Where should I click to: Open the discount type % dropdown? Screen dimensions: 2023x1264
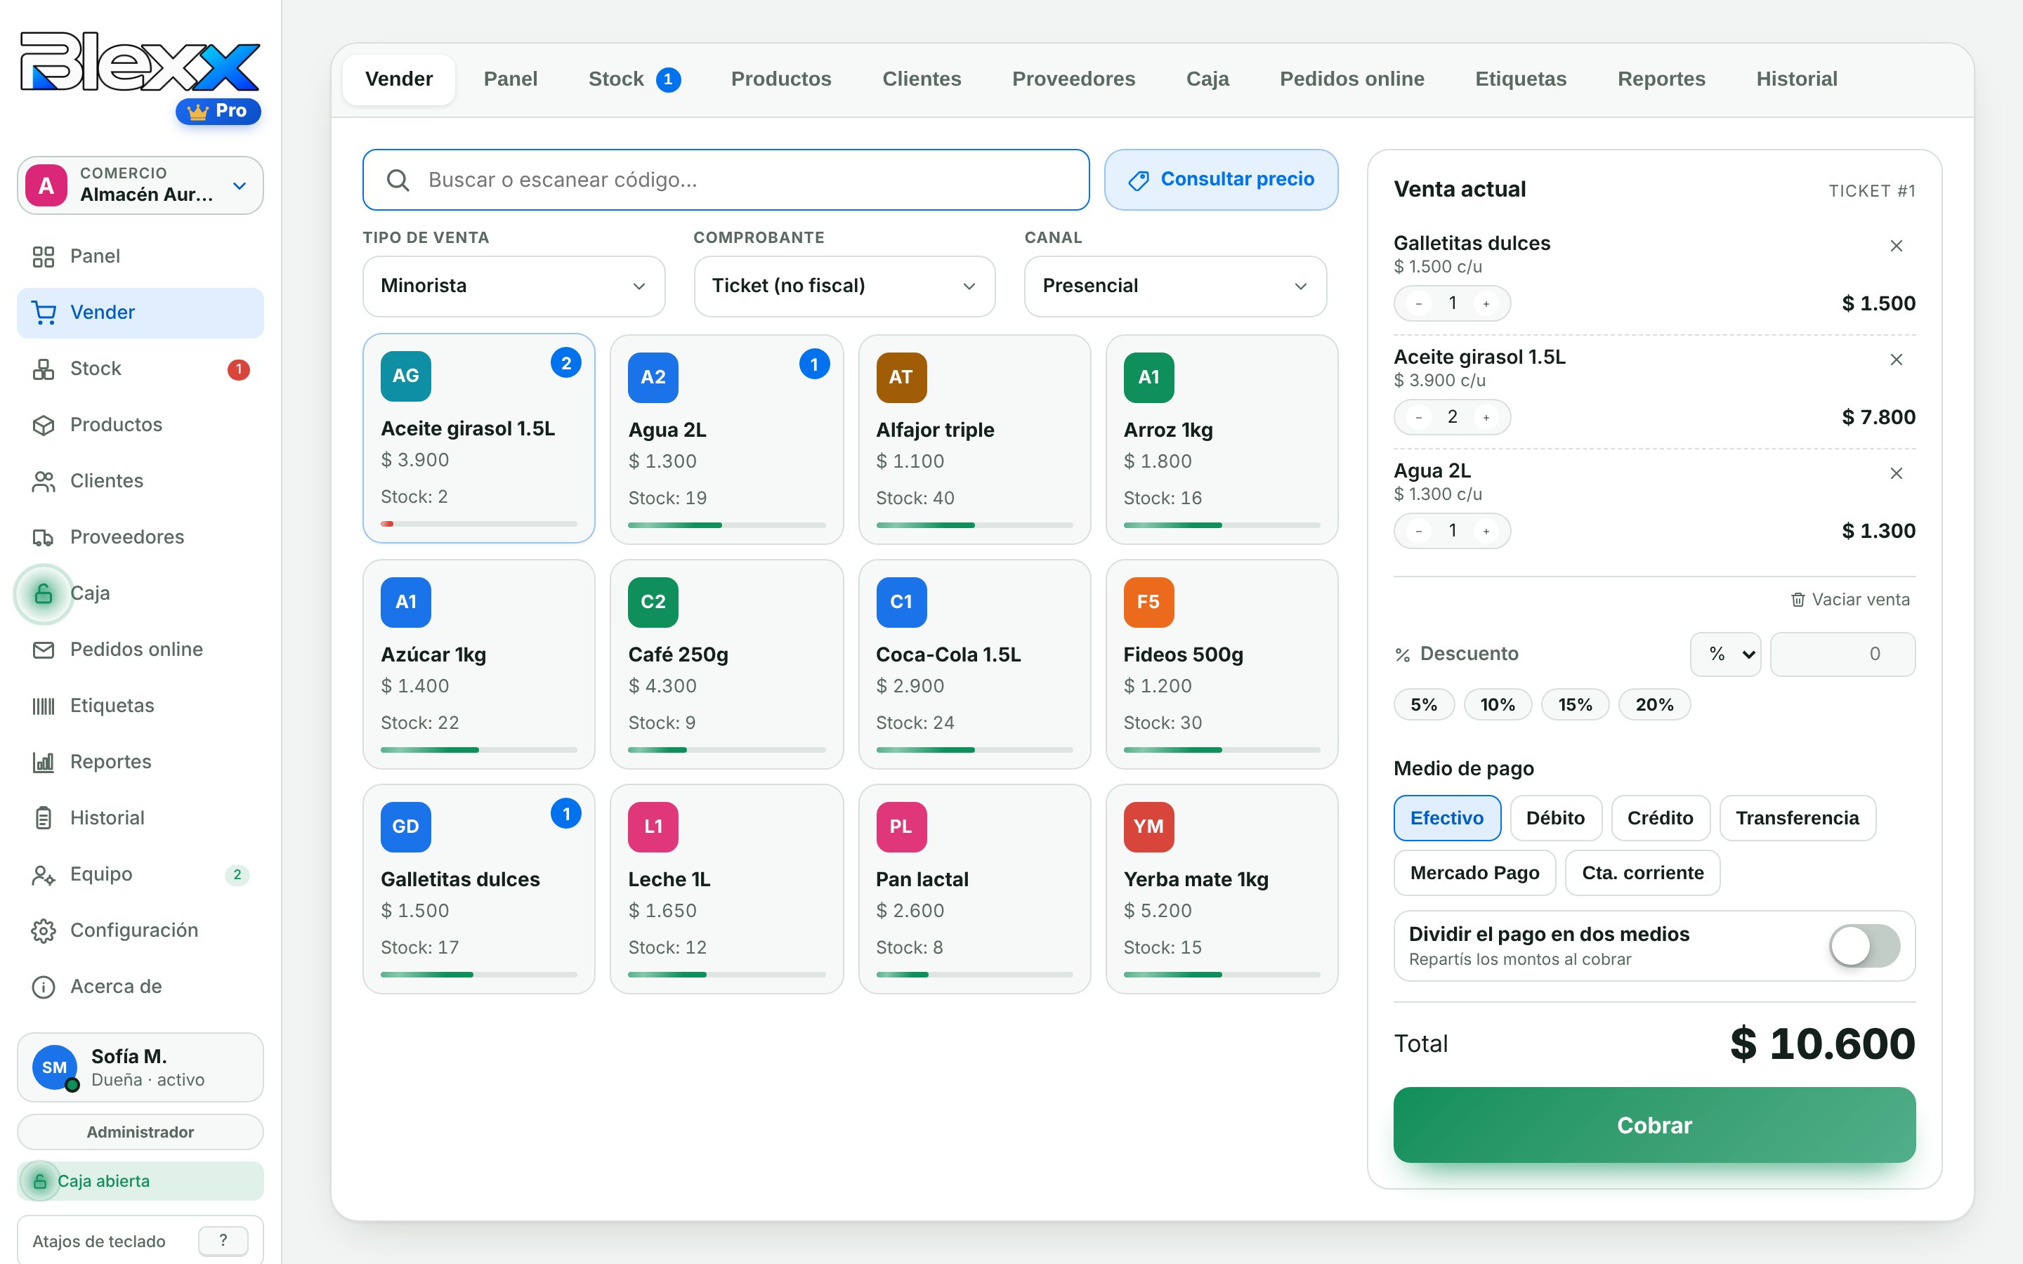click(1725, 654)
